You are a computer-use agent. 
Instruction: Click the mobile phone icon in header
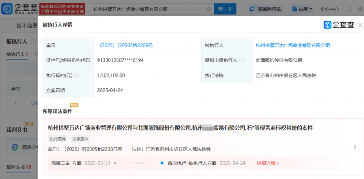pos(349,9)
